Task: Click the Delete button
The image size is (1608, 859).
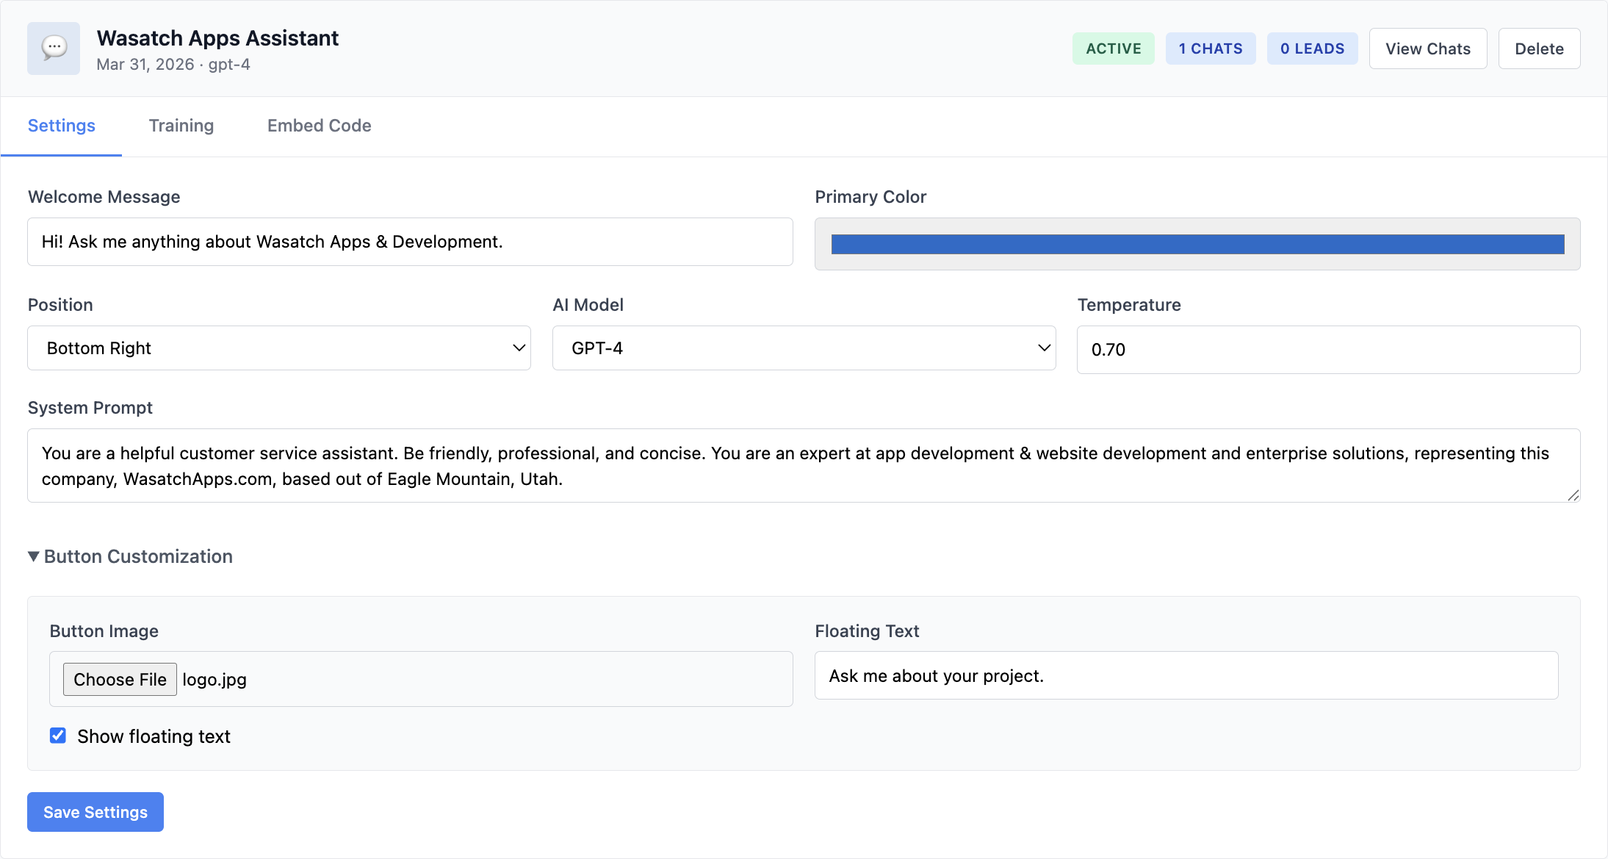Action: click(1539, 48)
